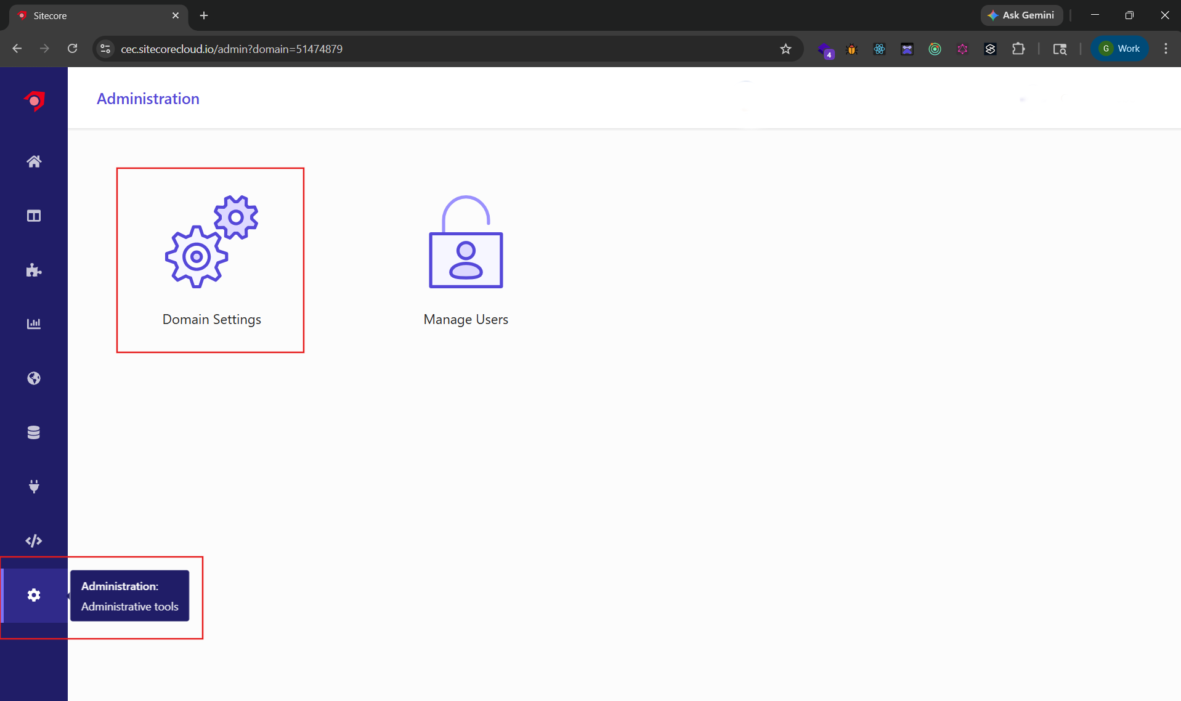
Task: Open the database stack sidebar icon
Action: pos(34,432)
